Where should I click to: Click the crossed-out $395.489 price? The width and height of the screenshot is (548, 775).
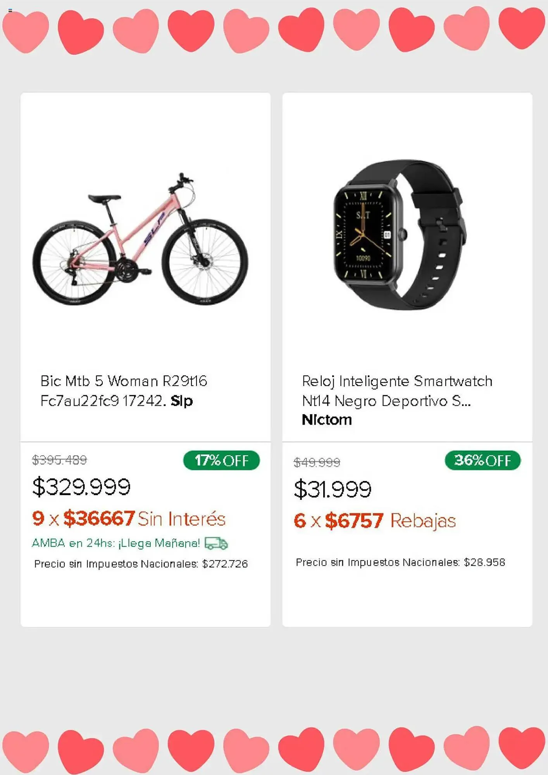point(59,460)
